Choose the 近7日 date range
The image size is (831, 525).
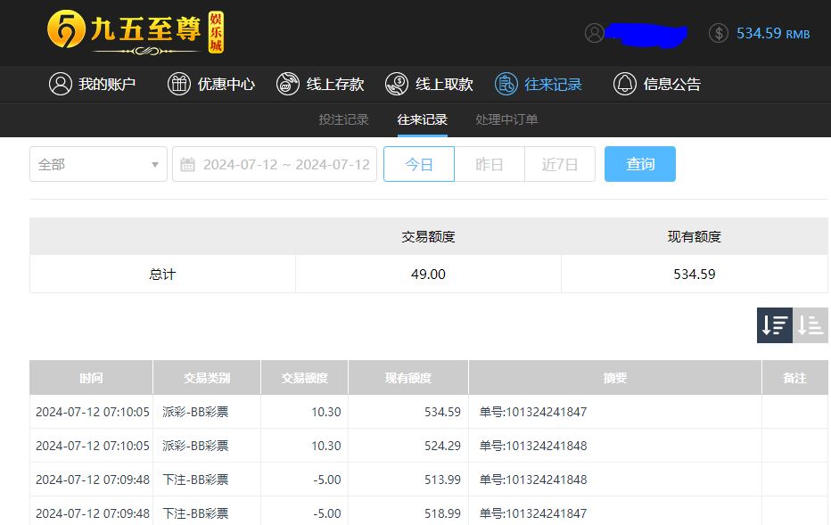560,164
